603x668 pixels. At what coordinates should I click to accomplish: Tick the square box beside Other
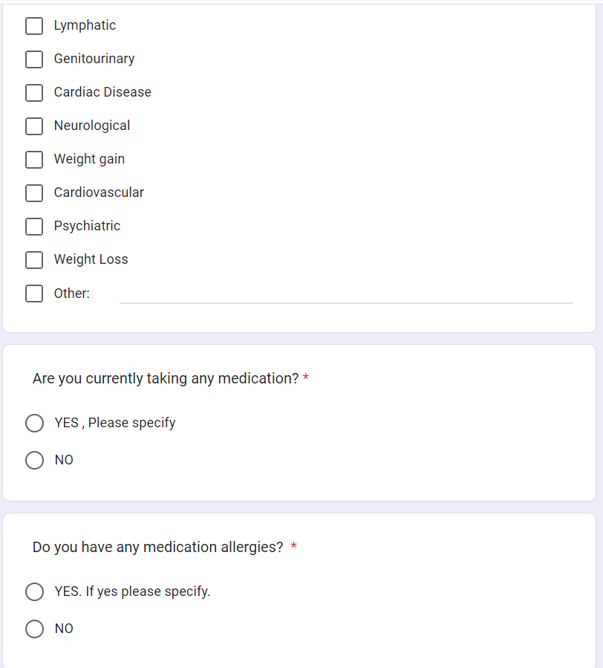[34, 294]
